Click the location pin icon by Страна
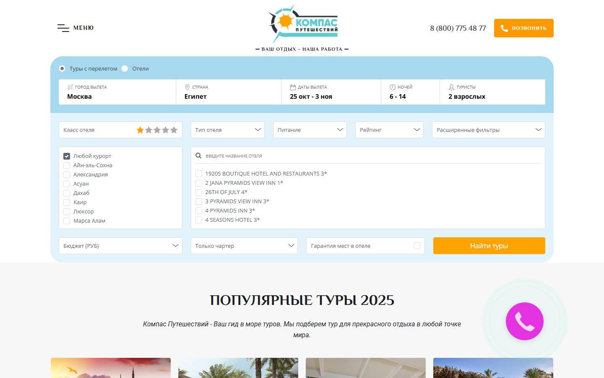 coord(187,87)
